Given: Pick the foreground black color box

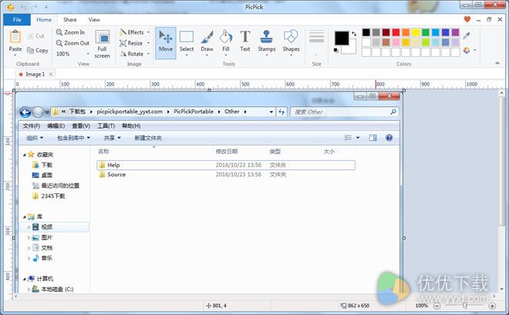Looking at the screenshot, I should click(342, 38).
